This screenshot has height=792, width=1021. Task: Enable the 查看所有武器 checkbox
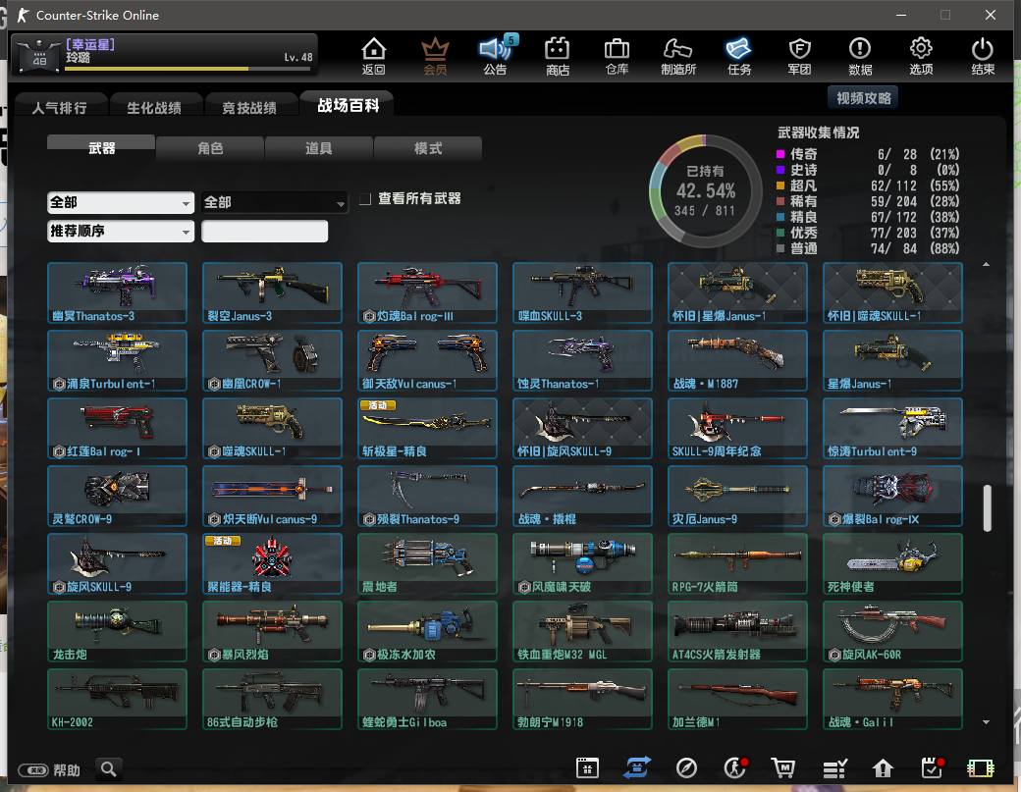[x=366, y=198]
